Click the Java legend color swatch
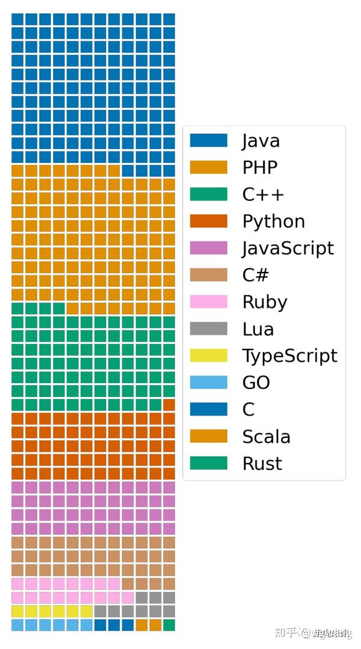The height and width of the screenshot is (649, 361). 208,140
